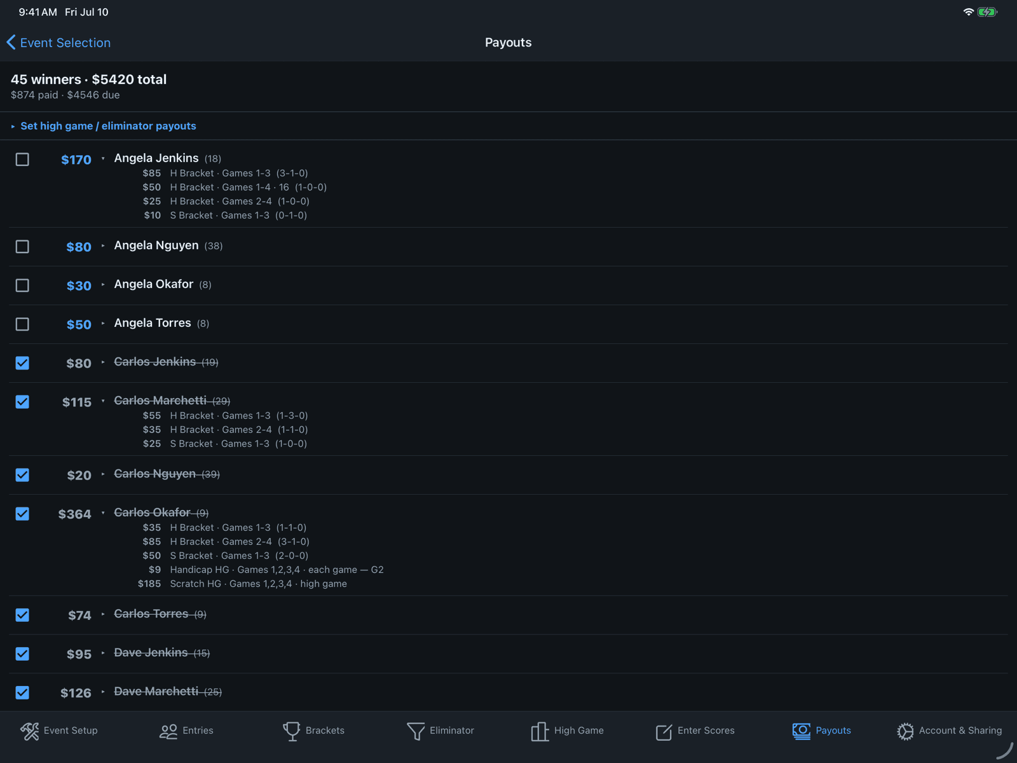
Task: Uncheck Carlos Marchetti paid box
Action: coord(22,401)
